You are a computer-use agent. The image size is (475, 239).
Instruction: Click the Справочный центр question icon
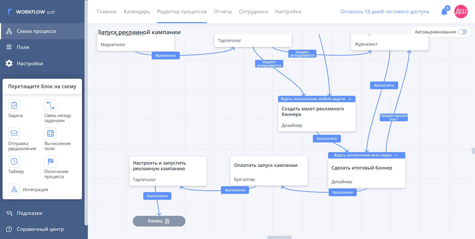(x=9, y=229)
